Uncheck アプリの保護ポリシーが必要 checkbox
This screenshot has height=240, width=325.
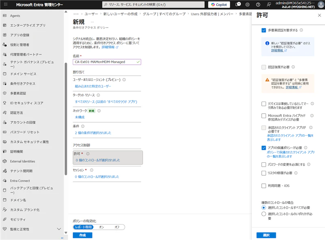pos(264,148)
